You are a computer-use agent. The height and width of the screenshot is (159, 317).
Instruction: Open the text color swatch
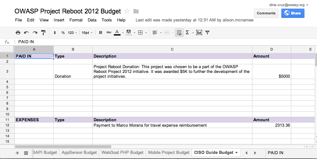point(117,33)
